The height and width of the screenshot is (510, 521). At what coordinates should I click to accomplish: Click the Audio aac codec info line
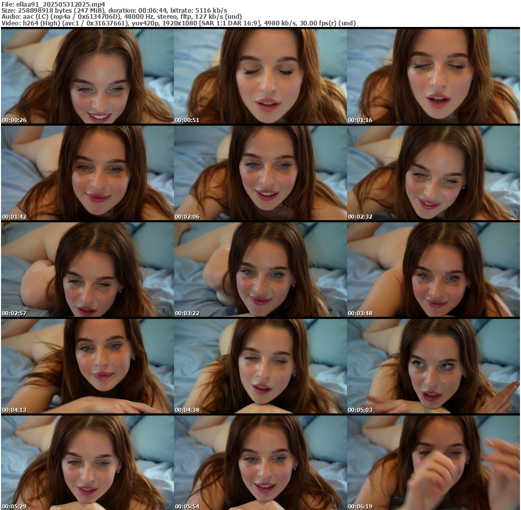tap(122, 17)
